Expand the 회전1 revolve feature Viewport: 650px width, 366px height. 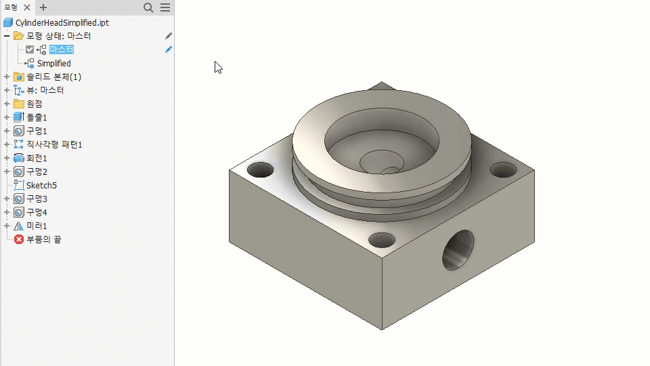click(7, 158)
